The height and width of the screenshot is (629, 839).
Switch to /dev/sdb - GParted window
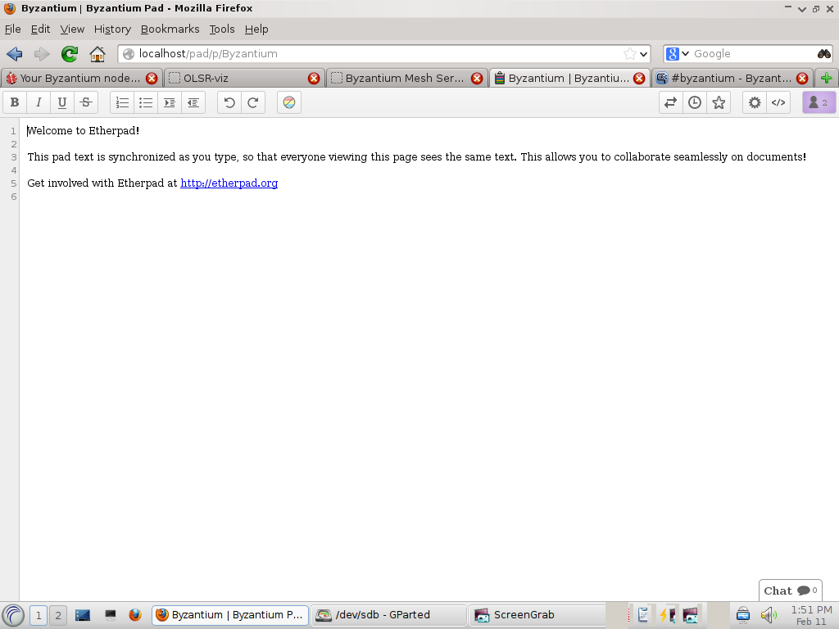click(388, 615)
